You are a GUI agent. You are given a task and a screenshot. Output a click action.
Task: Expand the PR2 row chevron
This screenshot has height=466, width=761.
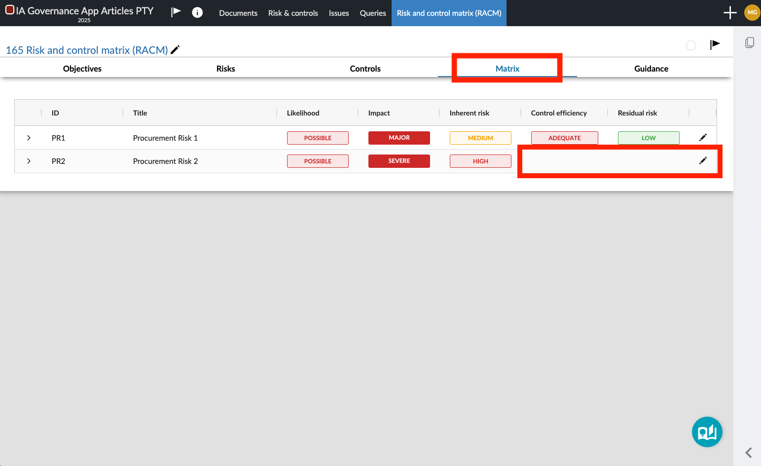click(29, 161)
